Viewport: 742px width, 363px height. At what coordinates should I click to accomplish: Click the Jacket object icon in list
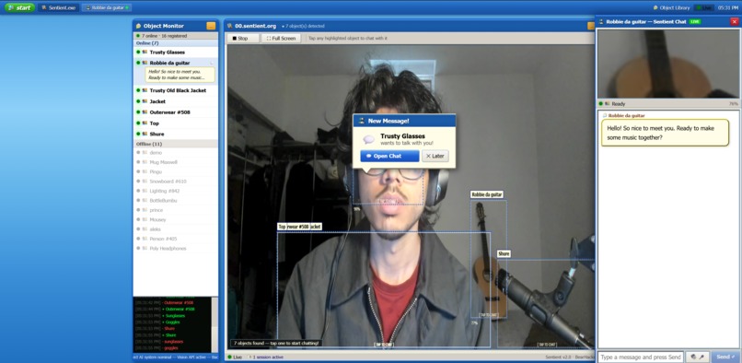tap(145, 101)
